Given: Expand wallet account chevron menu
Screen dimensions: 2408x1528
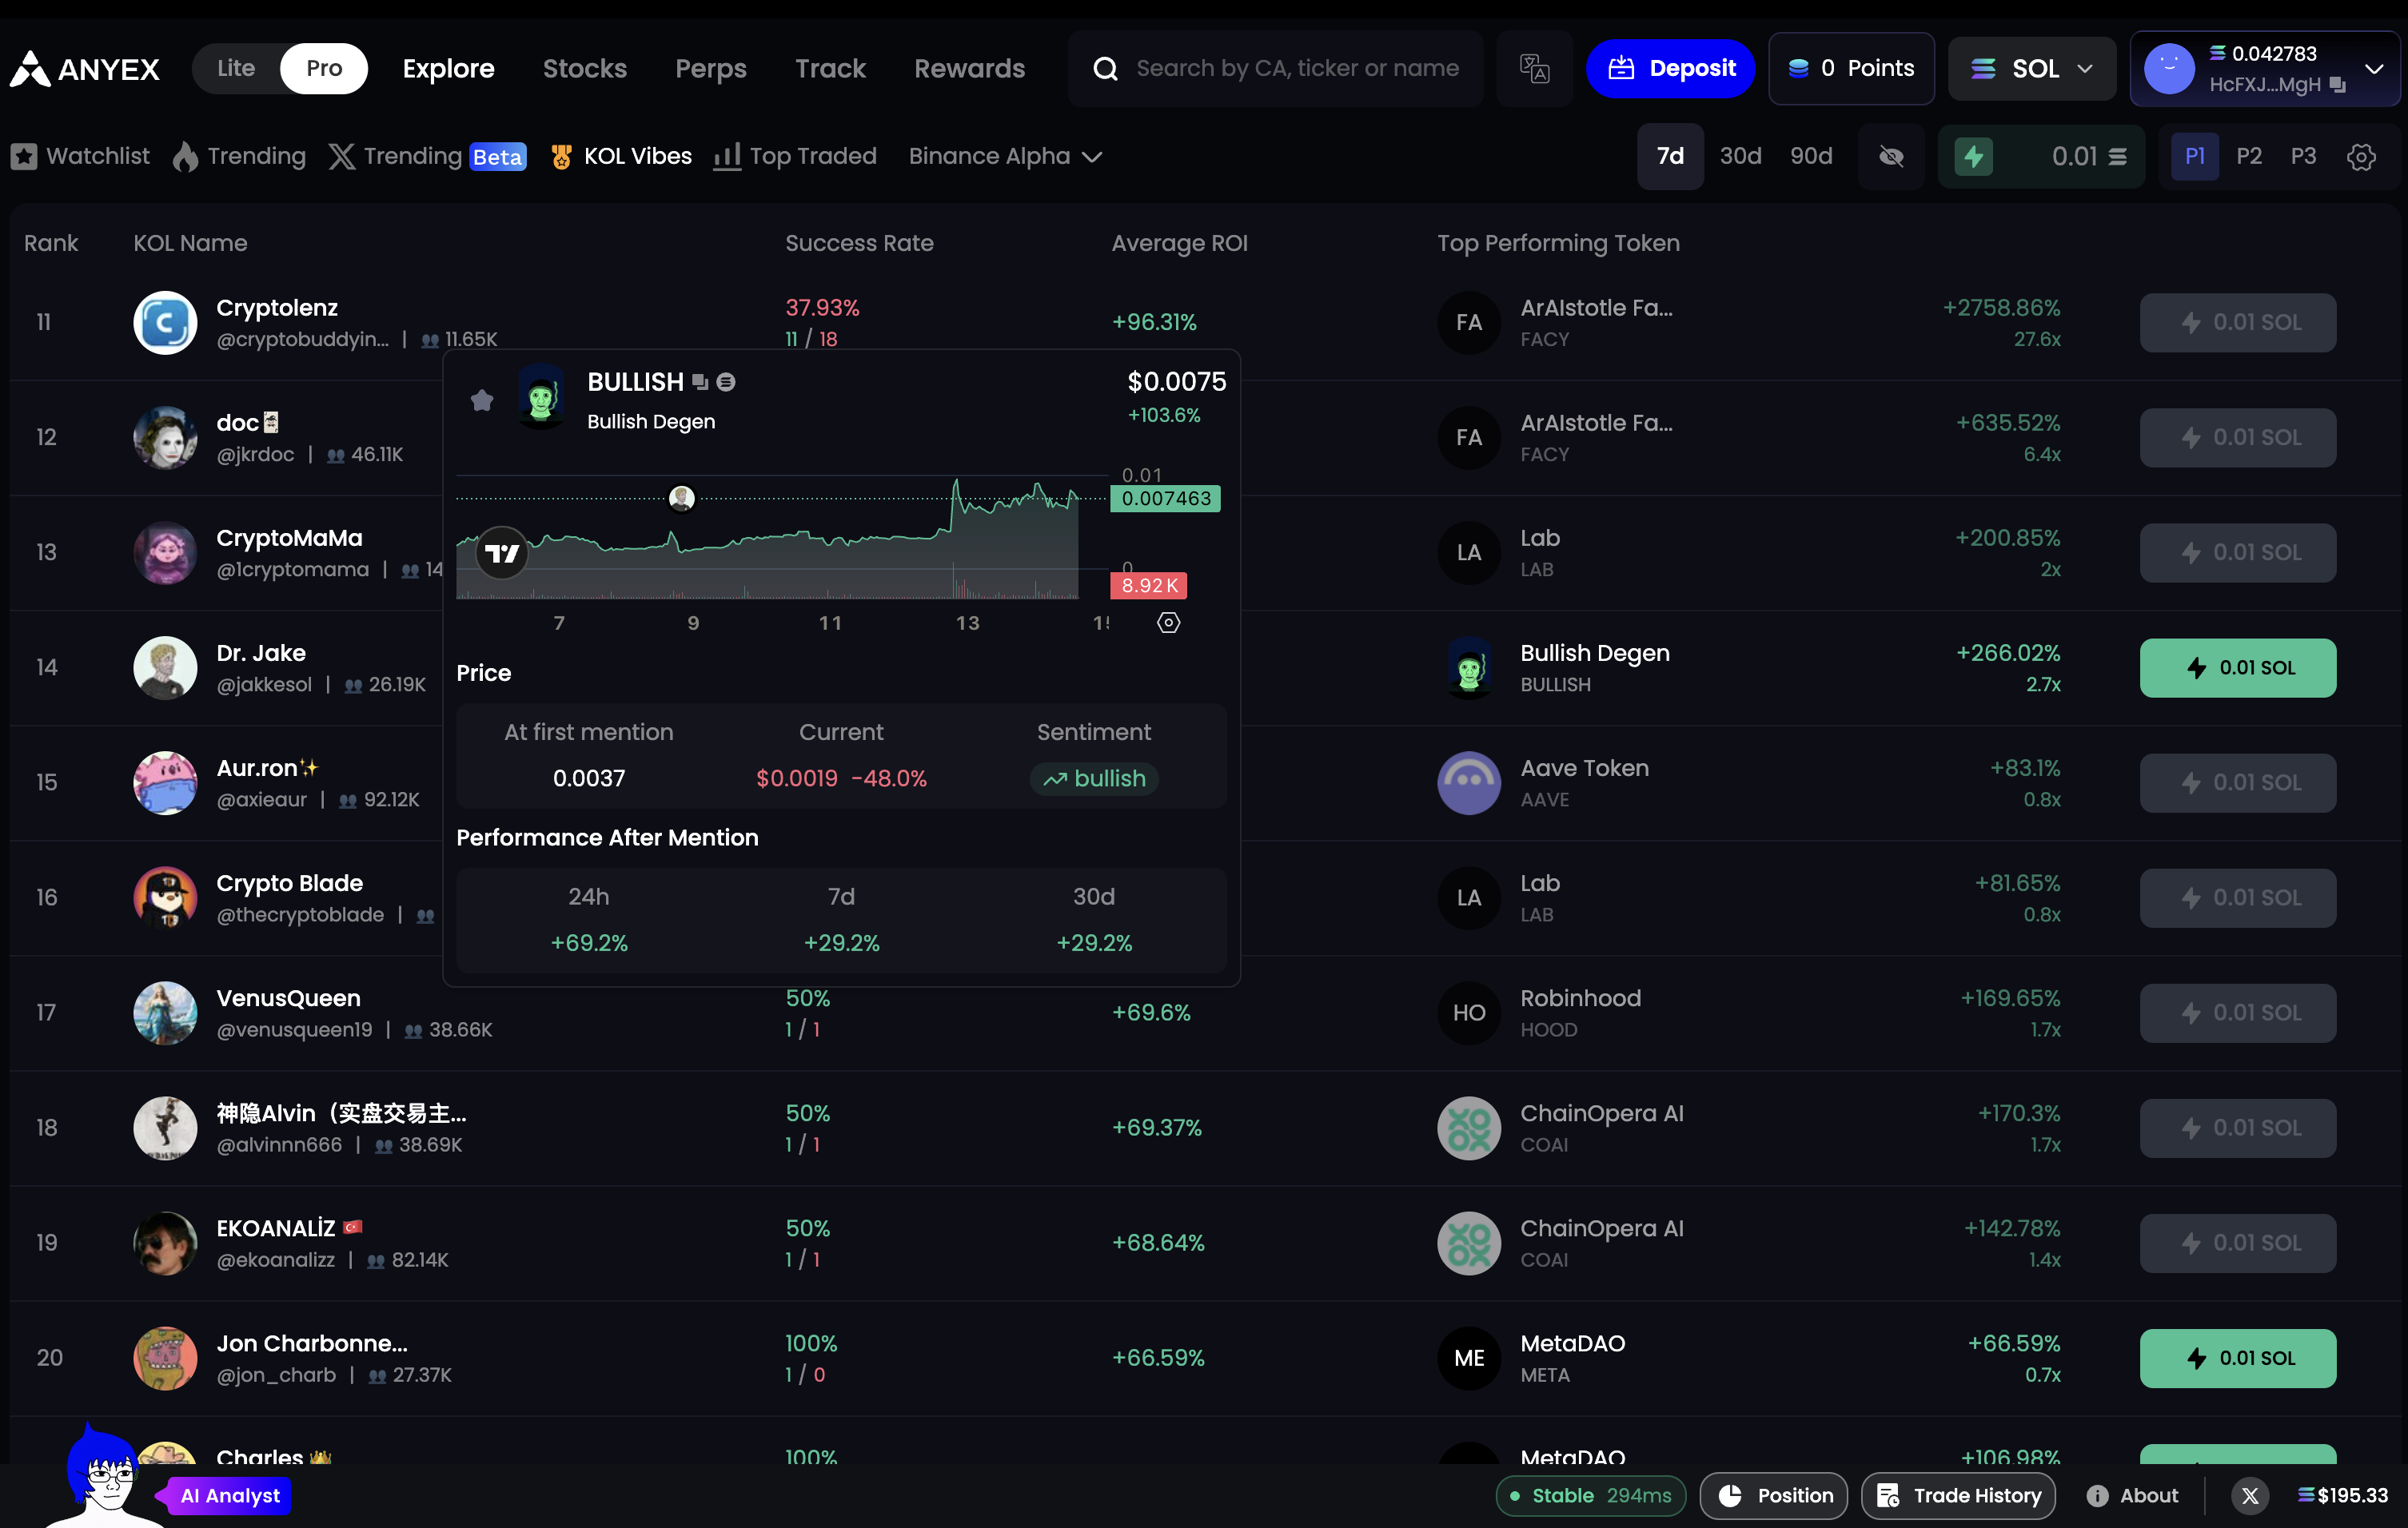Looking at the screenshot, I should [x=2374, y=68].
